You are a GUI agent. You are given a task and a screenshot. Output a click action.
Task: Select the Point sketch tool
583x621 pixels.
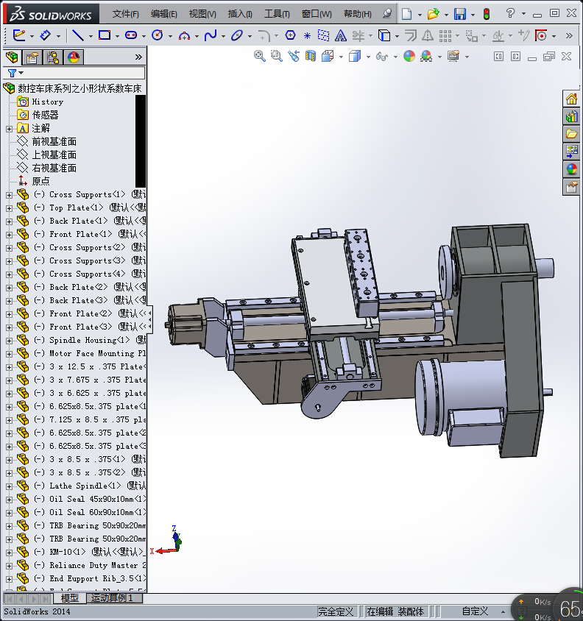click(x=307, y=36)
